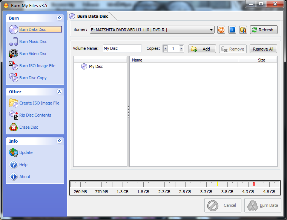The image size is (287, 220).
Task: Collapse the Info panel section
Action: (59, 141)
